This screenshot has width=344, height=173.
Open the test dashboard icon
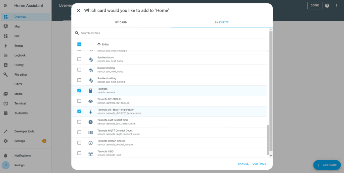click(6, 36)
